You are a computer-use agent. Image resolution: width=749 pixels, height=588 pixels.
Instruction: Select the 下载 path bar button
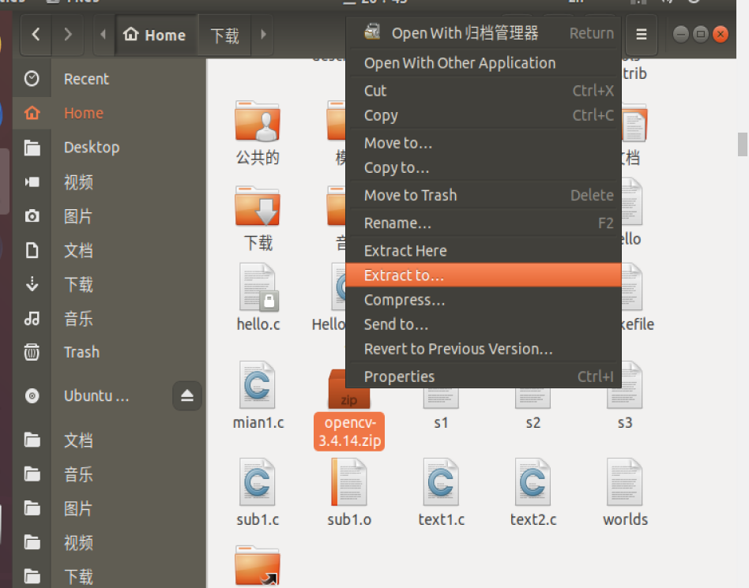point(224,35)
